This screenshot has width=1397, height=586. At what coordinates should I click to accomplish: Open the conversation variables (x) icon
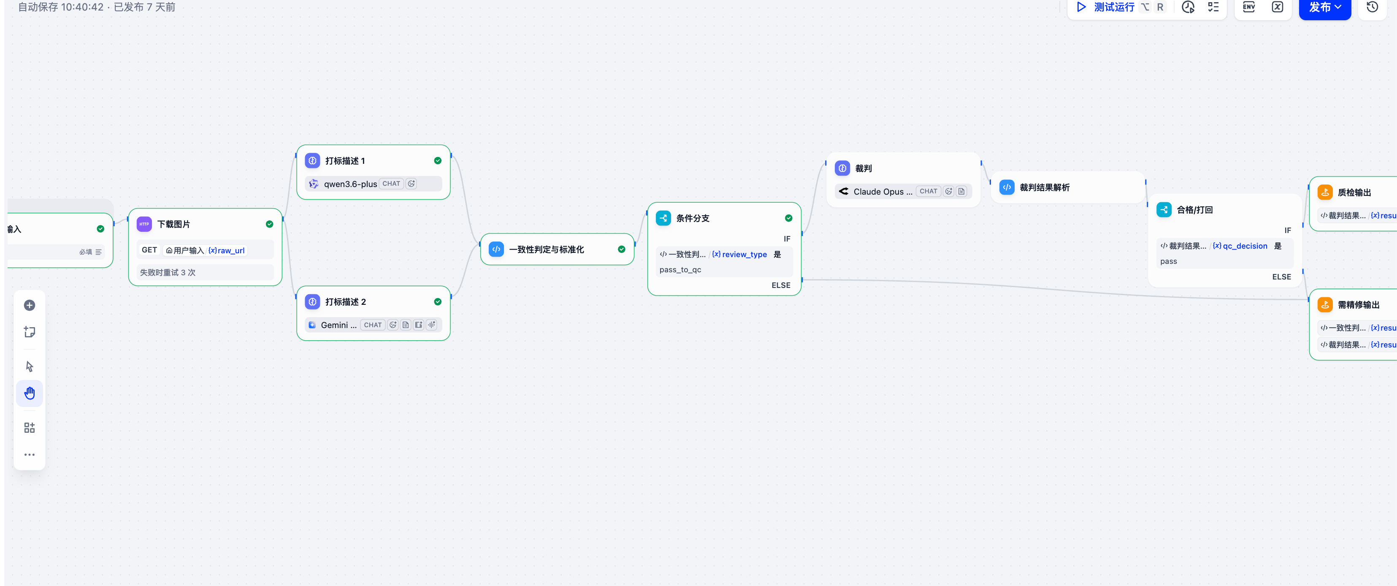coord(1278,7)
